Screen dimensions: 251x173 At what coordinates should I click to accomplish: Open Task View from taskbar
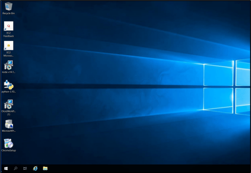pos(25,168)
